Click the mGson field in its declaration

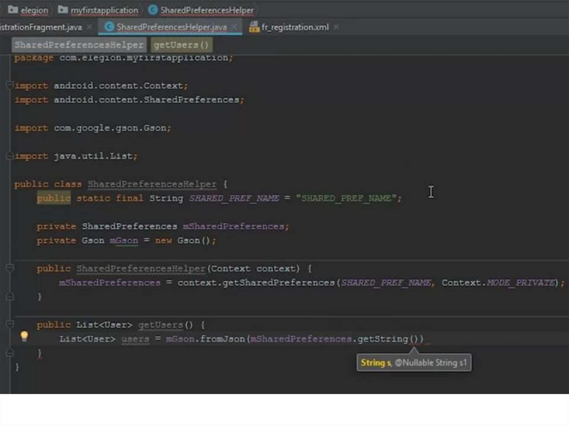[x=123, y=240]
